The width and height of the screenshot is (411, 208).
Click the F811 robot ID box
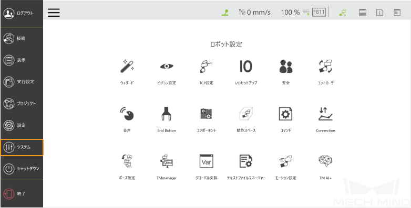pos(319,12)
